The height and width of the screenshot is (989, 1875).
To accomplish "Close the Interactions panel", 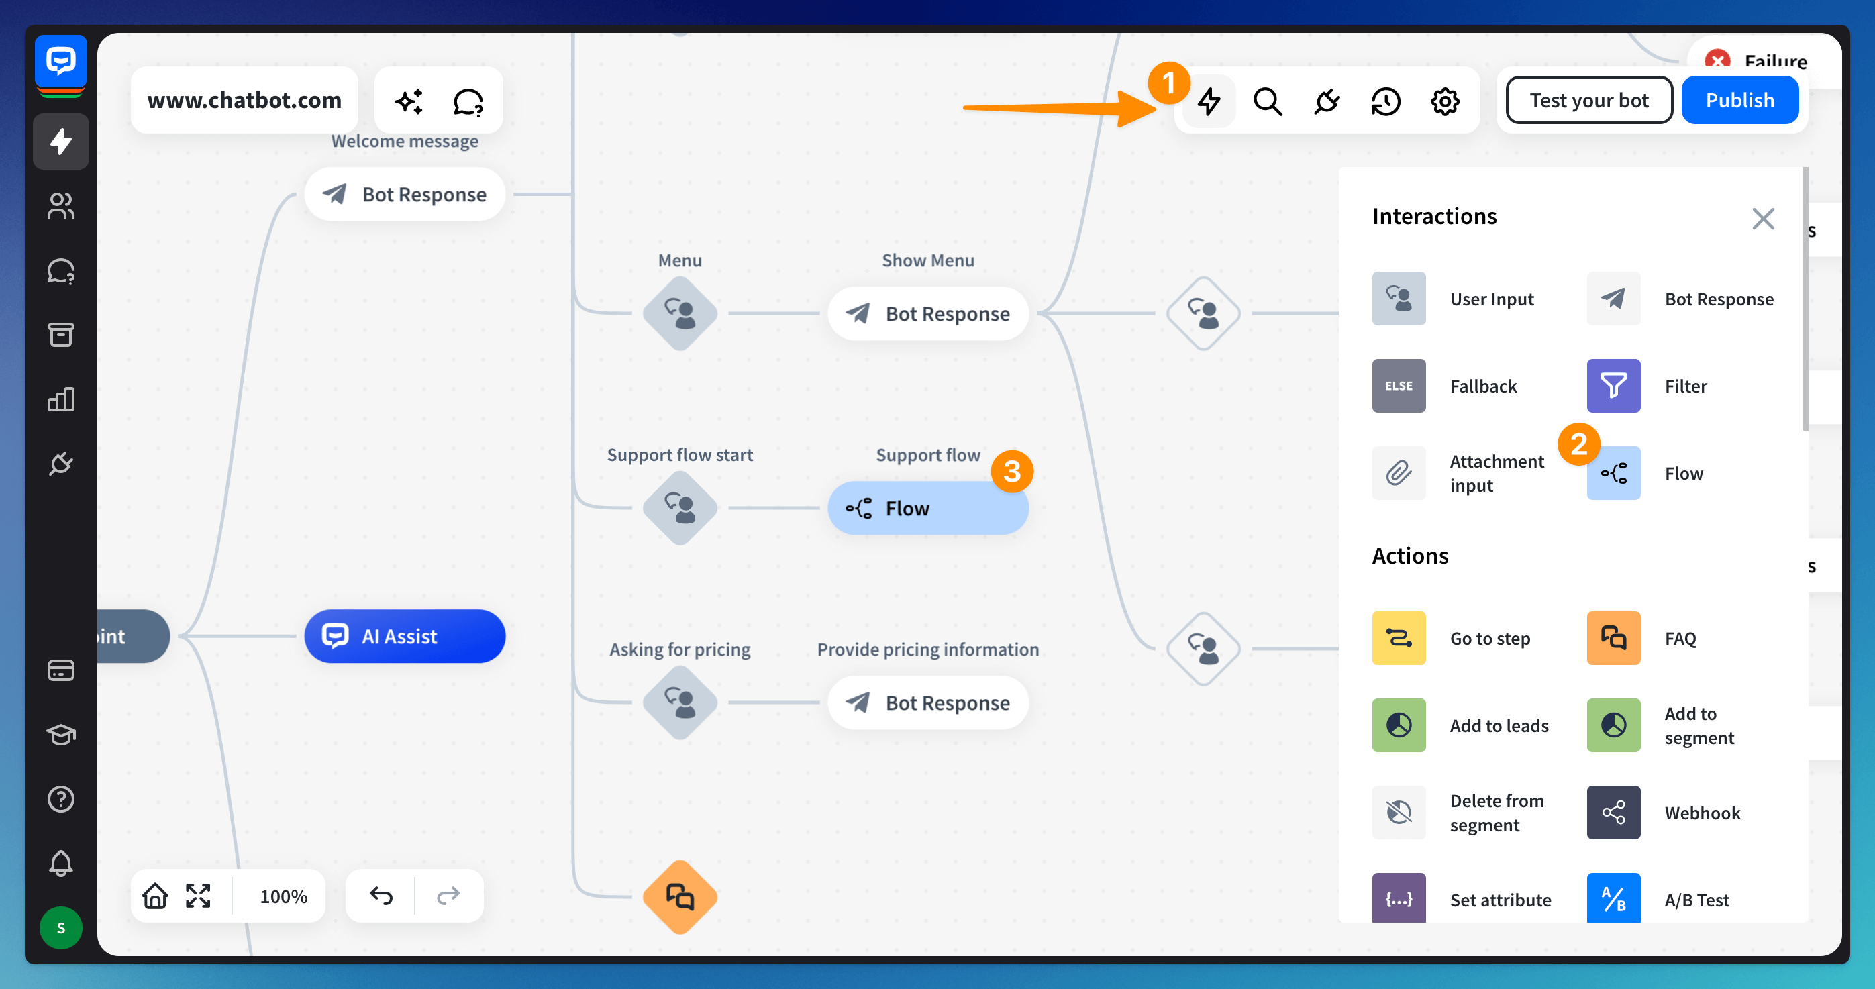I will 1762,218.
